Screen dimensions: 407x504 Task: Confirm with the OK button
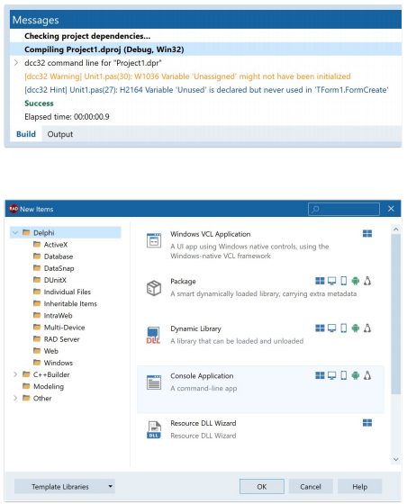pos(262,486)
